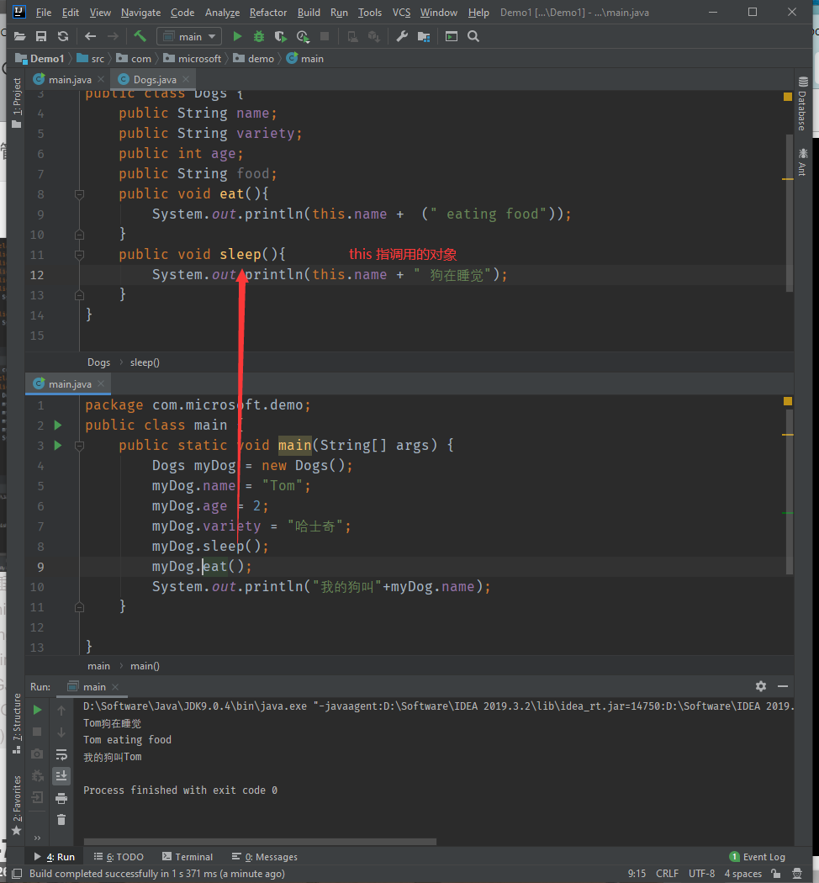Open the Database side panel
This screenshot has width=819, height=883.
coord(802,103)
